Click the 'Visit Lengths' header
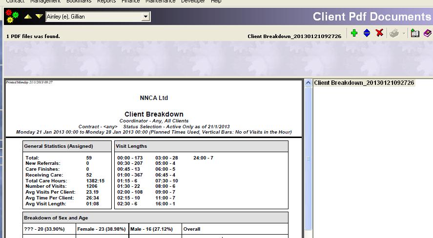This screenshot has height=238, width=433. (131, 146)
